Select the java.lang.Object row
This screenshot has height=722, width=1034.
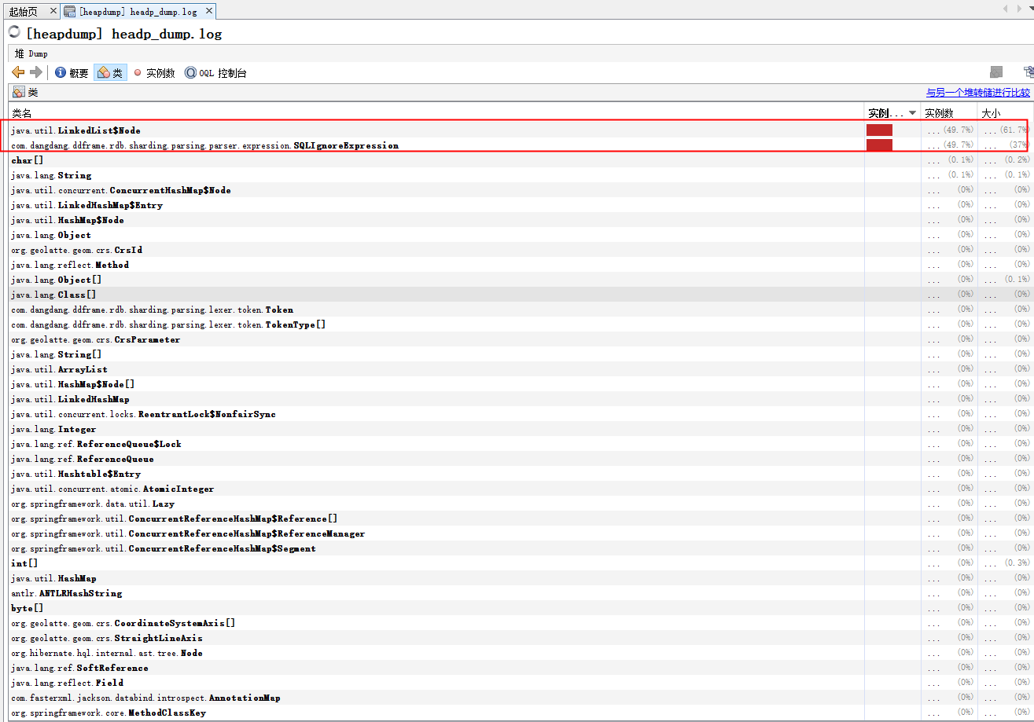pos(519,235)
